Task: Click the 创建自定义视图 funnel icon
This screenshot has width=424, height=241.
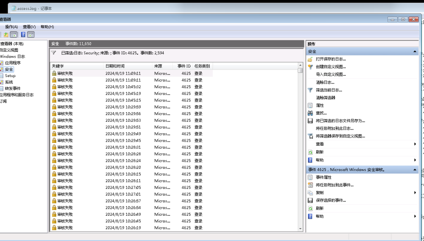Action: coord(310,67)
